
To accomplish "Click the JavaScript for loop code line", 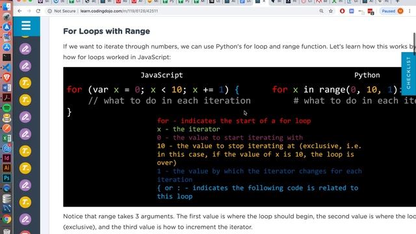I will [153, 90].
